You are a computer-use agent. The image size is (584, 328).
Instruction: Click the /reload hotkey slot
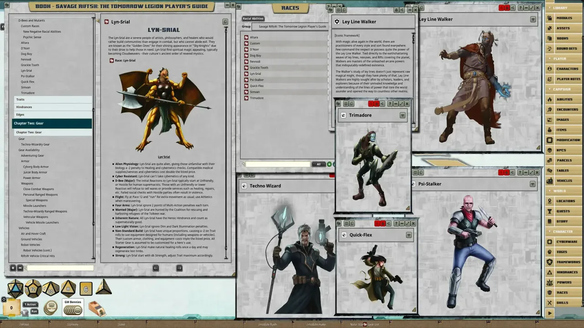point(25,324)
